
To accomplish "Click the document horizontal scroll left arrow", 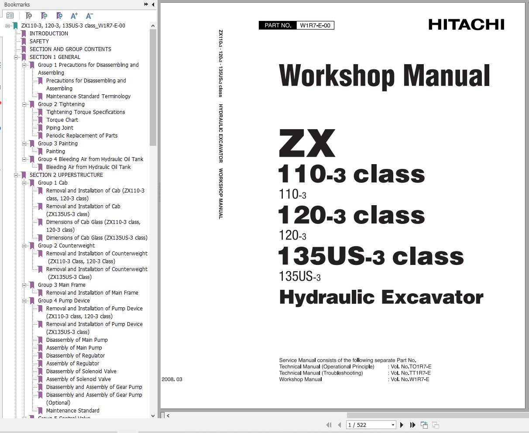I will [168, 416].
